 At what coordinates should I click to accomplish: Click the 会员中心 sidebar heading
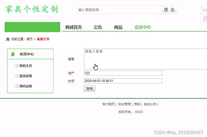[x=27, y=54]
